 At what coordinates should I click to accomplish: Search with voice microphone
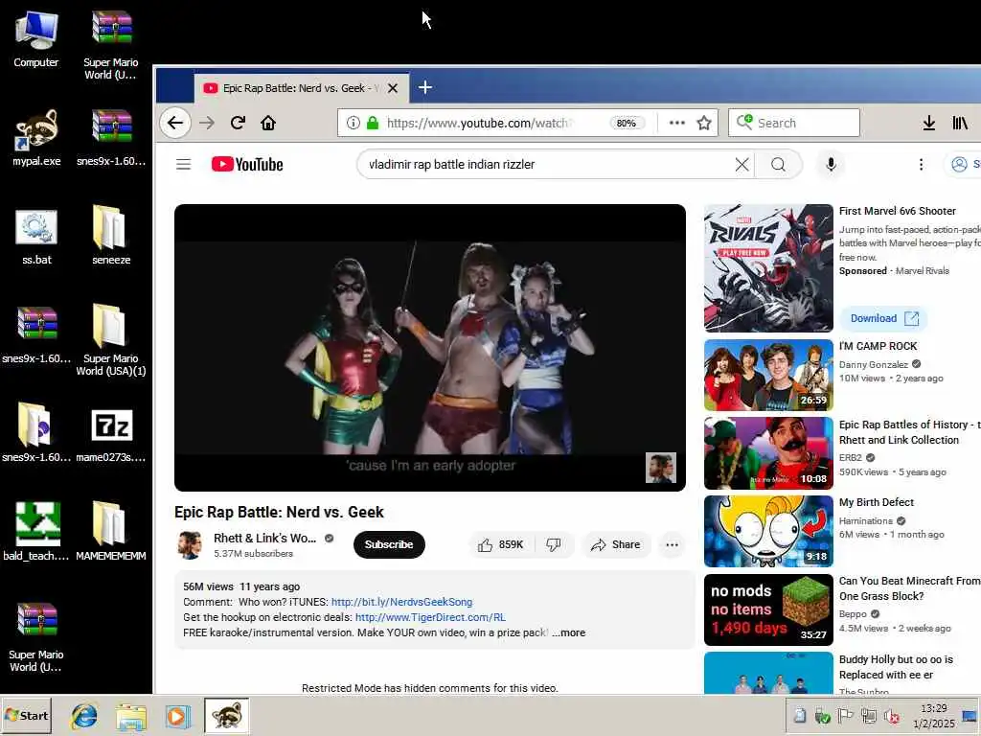831,165
